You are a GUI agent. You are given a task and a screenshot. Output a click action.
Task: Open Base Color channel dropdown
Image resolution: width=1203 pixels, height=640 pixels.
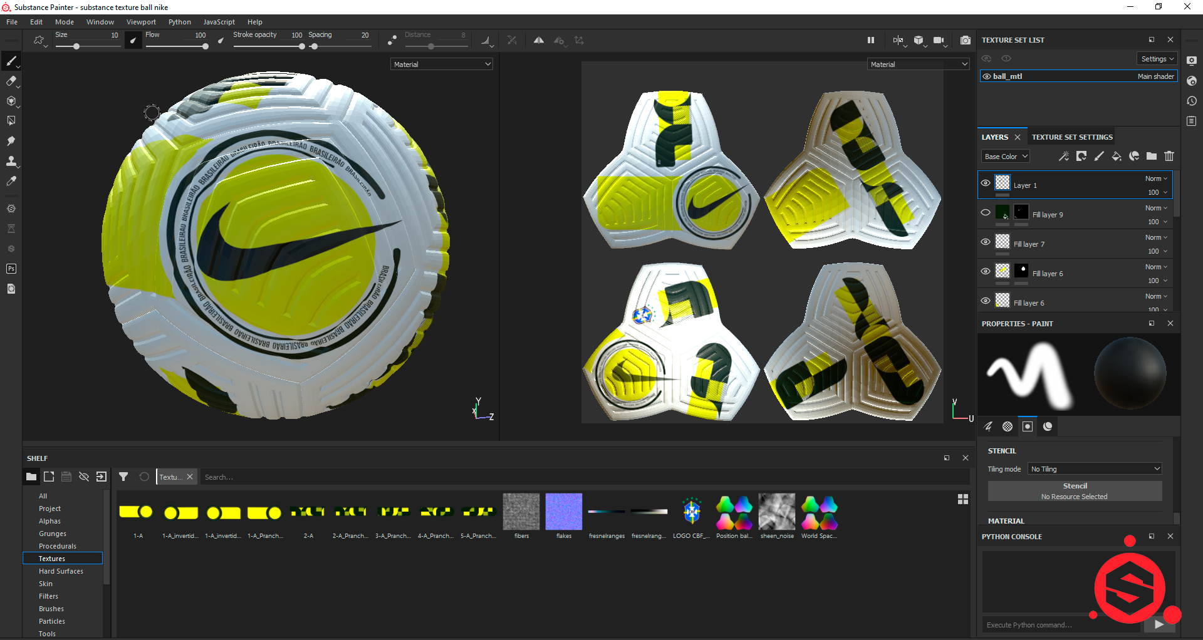[1005, 157]
